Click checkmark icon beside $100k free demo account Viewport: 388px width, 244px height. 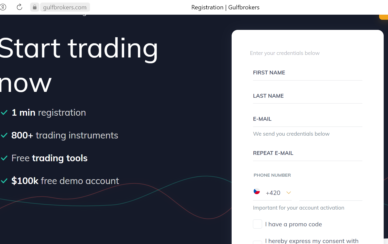(4, 181)
